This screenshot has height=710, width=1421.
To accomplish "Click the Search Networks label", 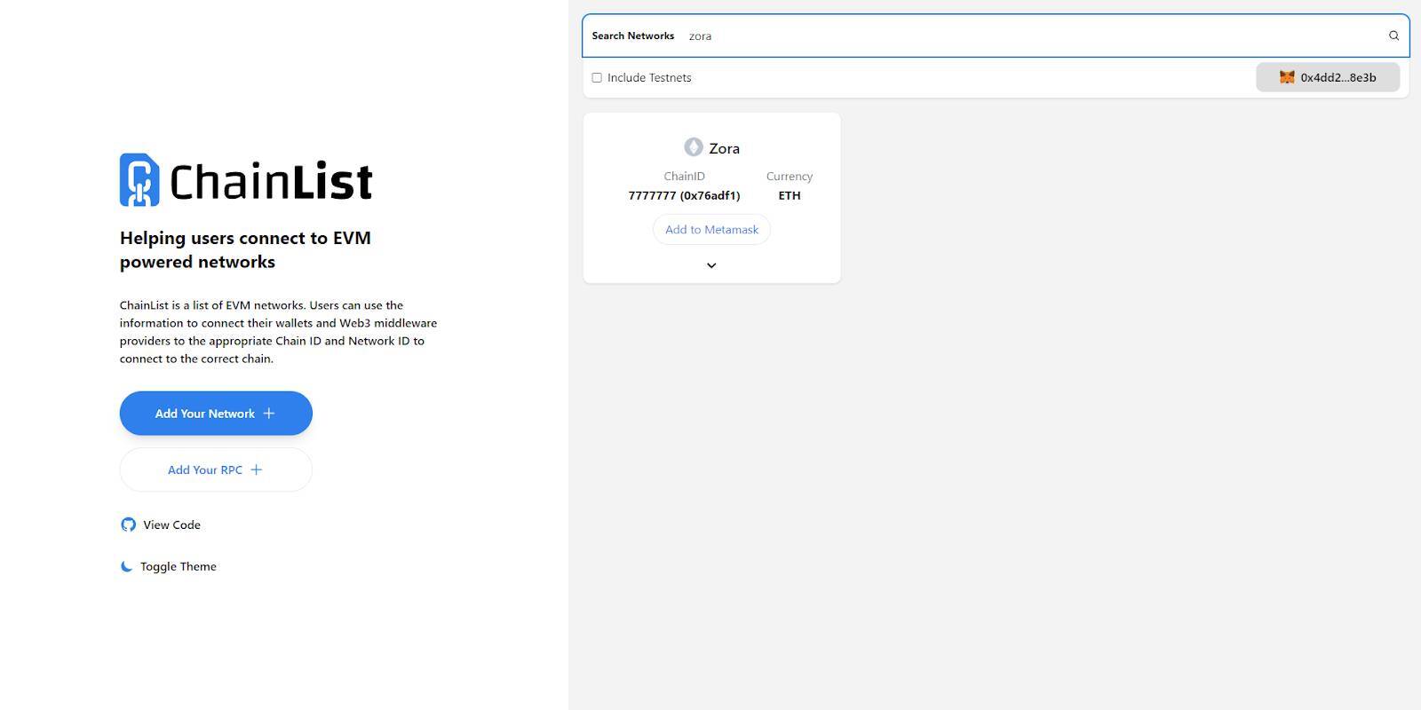I will pos(633,35).
